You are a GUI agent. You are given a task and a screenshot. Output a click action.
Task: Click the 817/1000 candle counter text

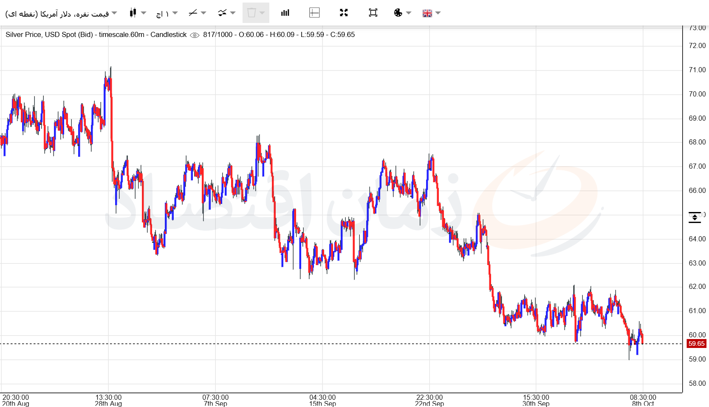[x=218, y=35]
